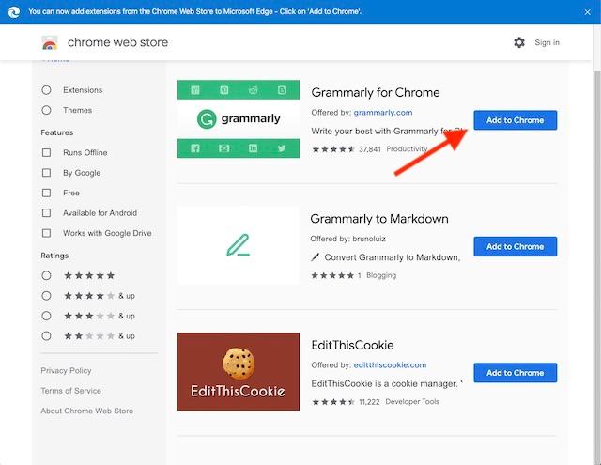
Task: Open About Chrome Web Store link
Action: tap(87, 411)
